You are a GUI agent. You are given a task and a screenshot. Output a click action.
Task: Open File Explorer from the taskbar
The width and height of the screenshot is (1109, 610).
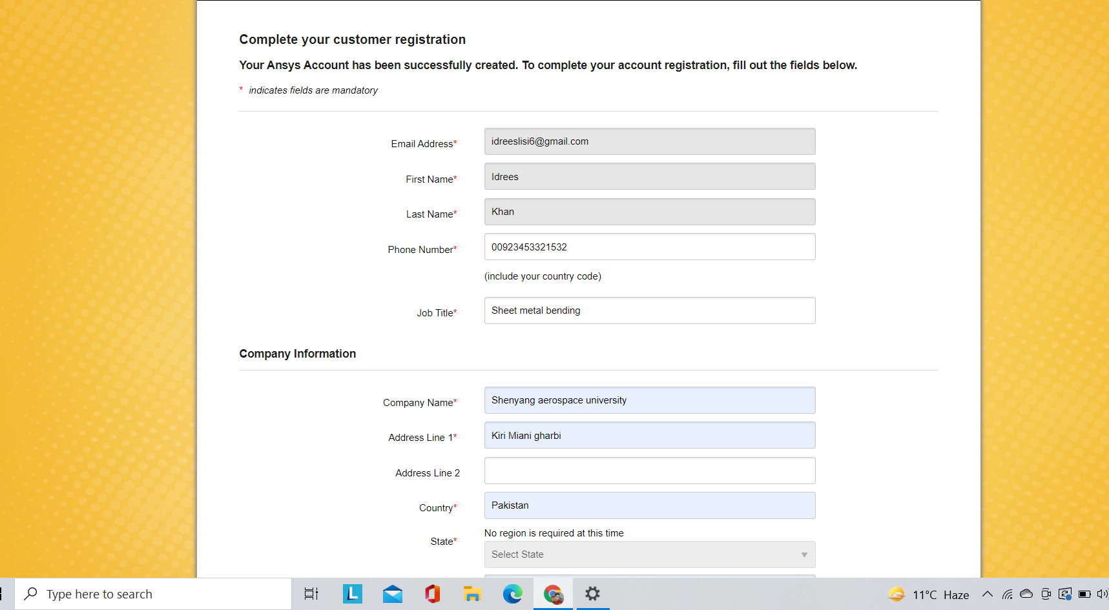click(x=473, y=594)
